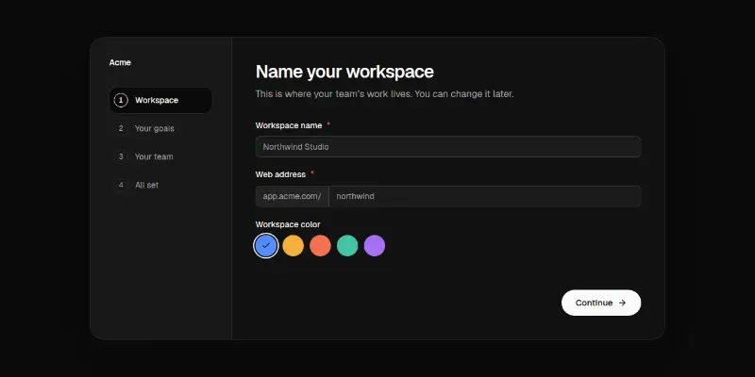Click the Workspace name label
Viewport: 755px width, 377px height.
click(289, 125)
